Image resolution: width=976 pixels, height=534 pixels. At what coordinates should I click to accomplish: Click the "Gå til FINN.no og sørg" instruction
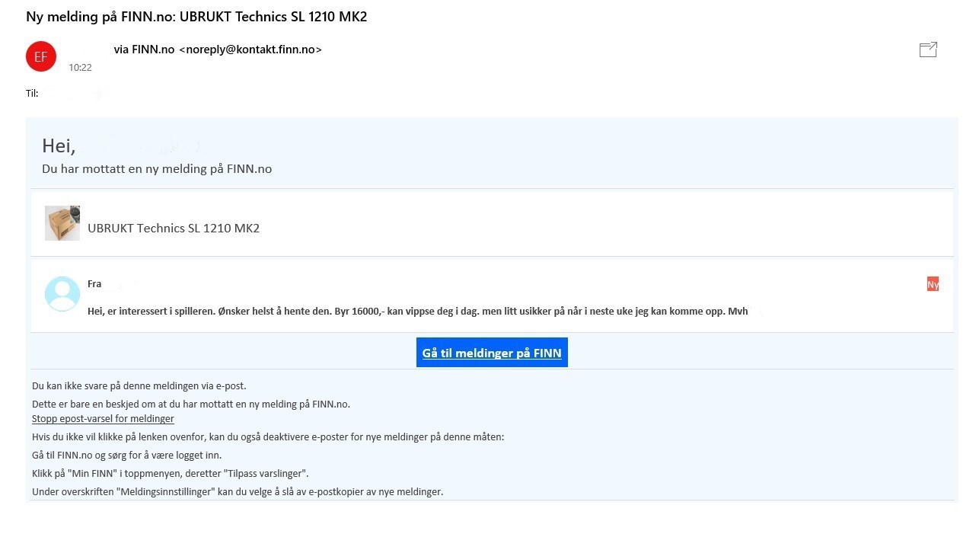point(127,456)
